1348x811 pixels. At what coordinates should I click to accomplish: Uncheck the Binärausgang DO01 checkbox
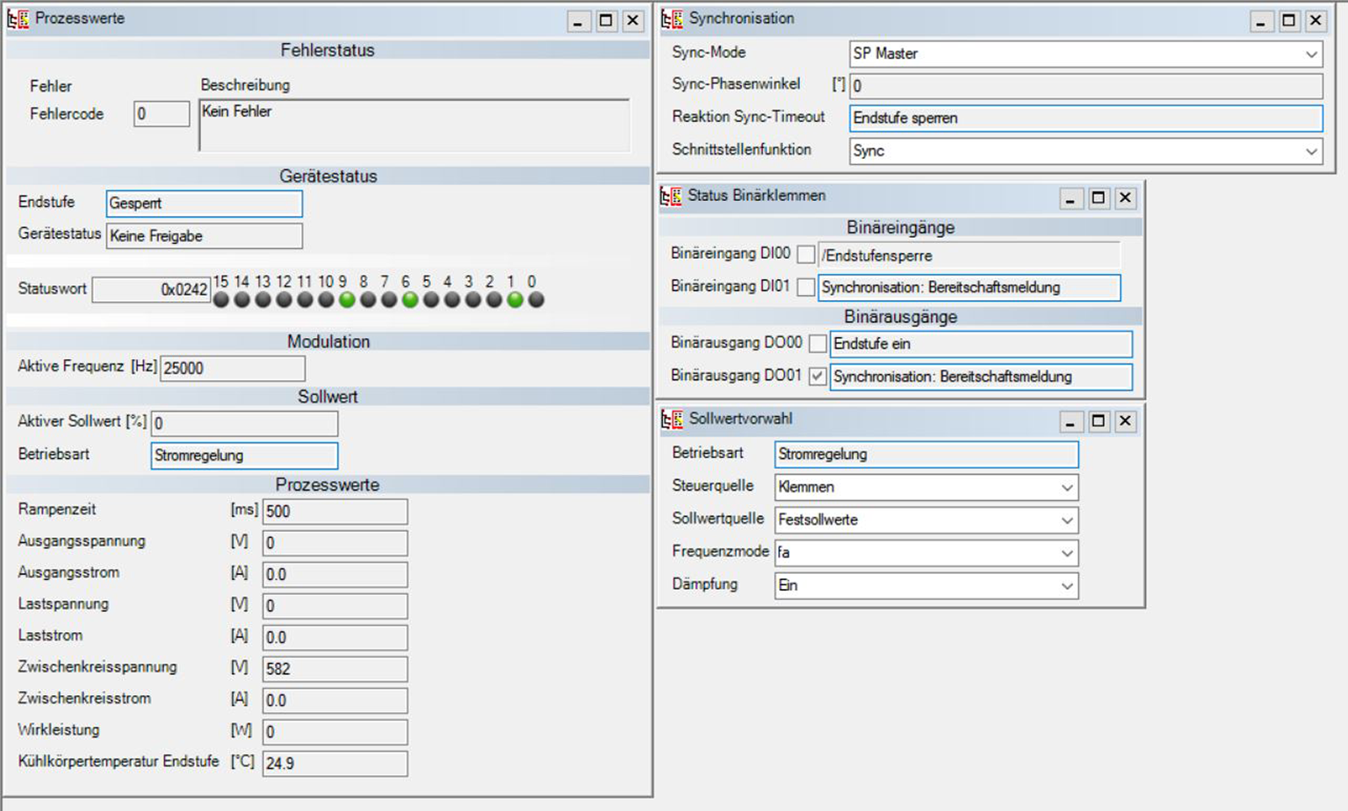pos(818,377)
